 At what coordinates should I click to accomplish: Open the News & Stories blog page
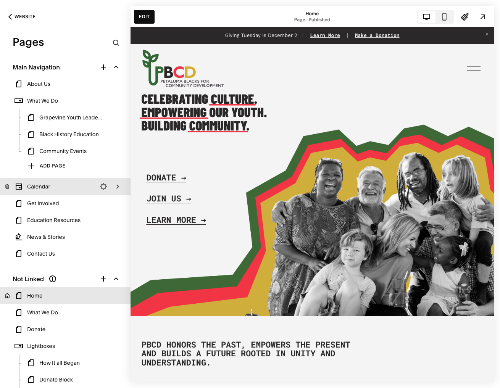(46, 237)
